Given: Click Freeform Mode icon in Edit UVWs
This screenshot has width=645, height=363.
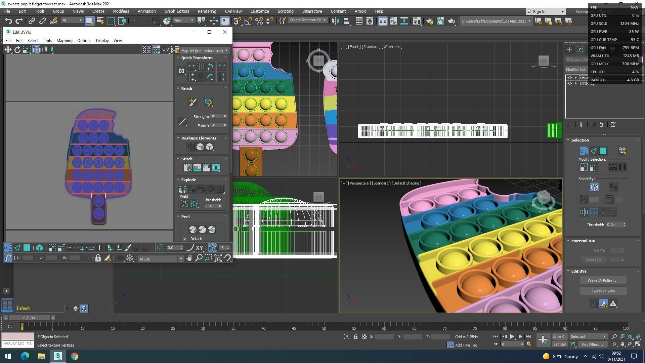Looking at the screenshot, I should click(x=36, y=50).
